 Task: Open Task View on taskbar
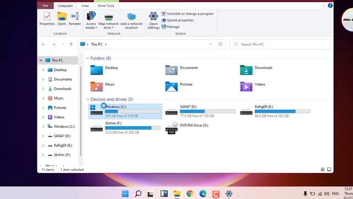tap(151, 194)
